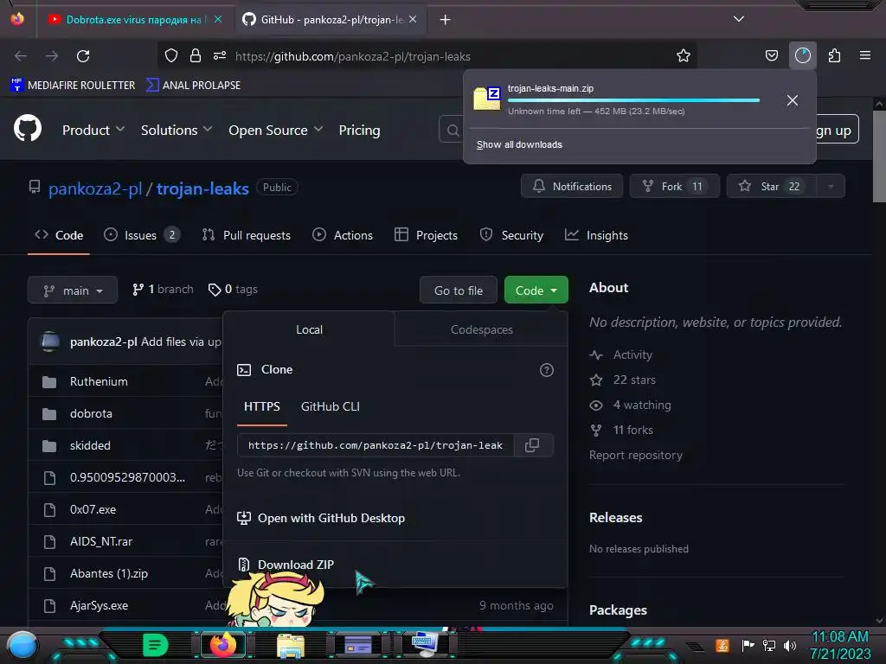886x664 pixels.
Task: Click Open with GitHub Desktop
Action: click(x=321, y=518)
